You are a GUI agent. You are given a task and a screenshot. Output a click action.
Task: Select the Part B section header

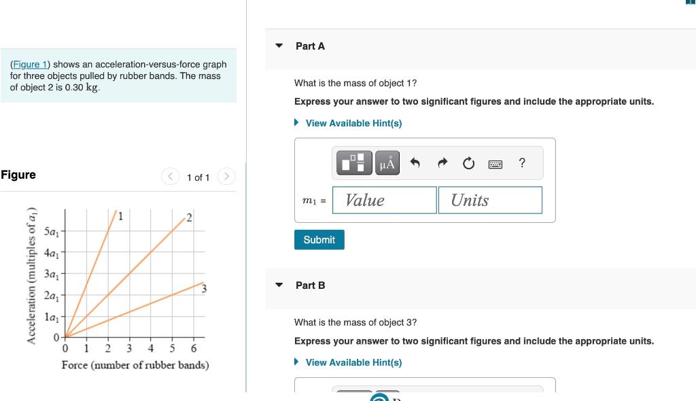coord(311,285)
